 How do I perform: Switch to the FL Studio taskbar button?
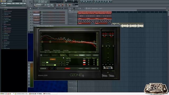click(36, 94)
